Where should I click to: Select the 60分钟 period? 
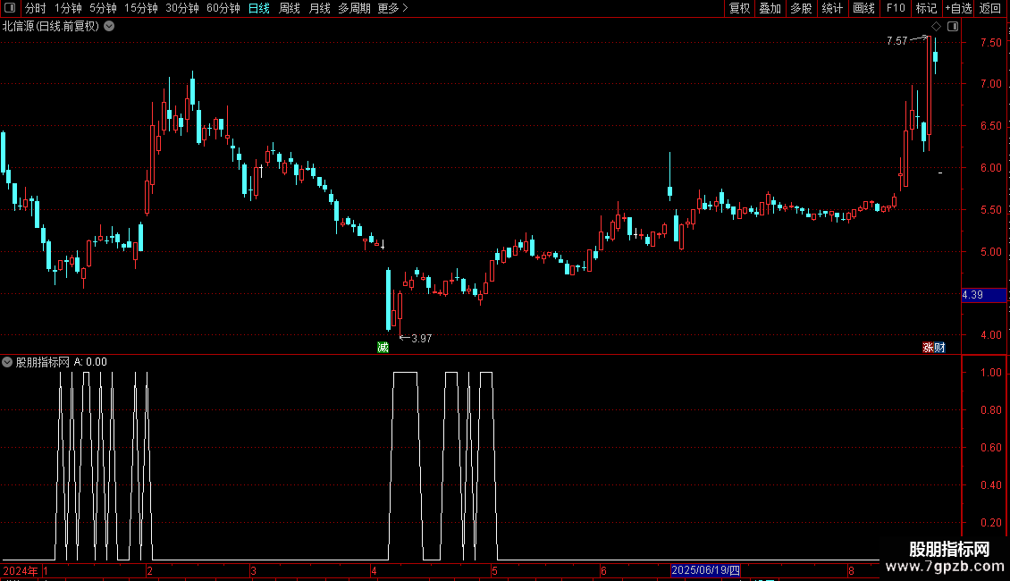tap(223, 8)
